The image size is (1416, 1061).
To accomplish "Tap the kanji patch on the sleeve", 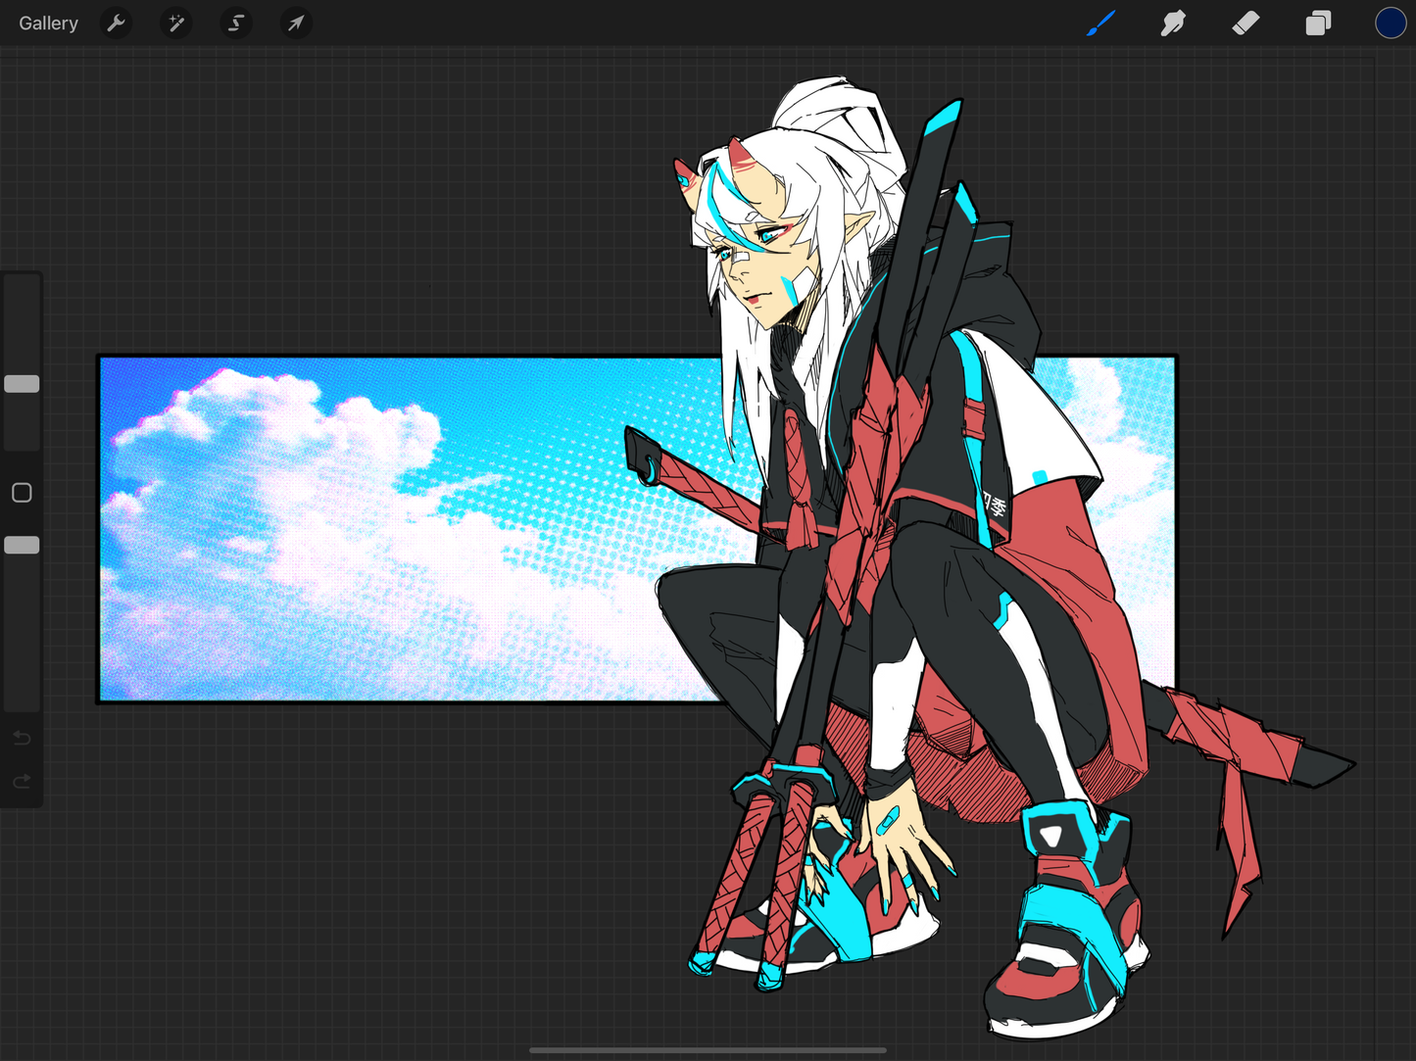I will tap(995, 506).
